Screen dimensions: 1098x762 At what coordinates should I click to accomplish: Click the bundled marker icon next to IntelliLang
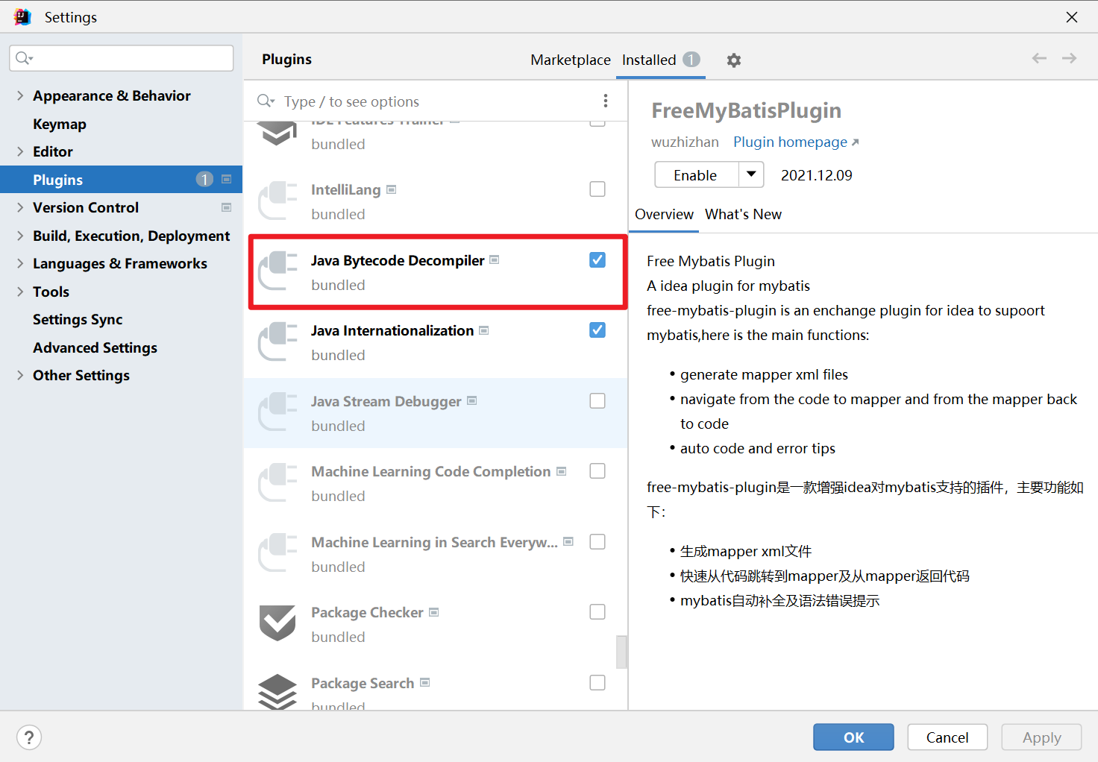coord(391,189)
